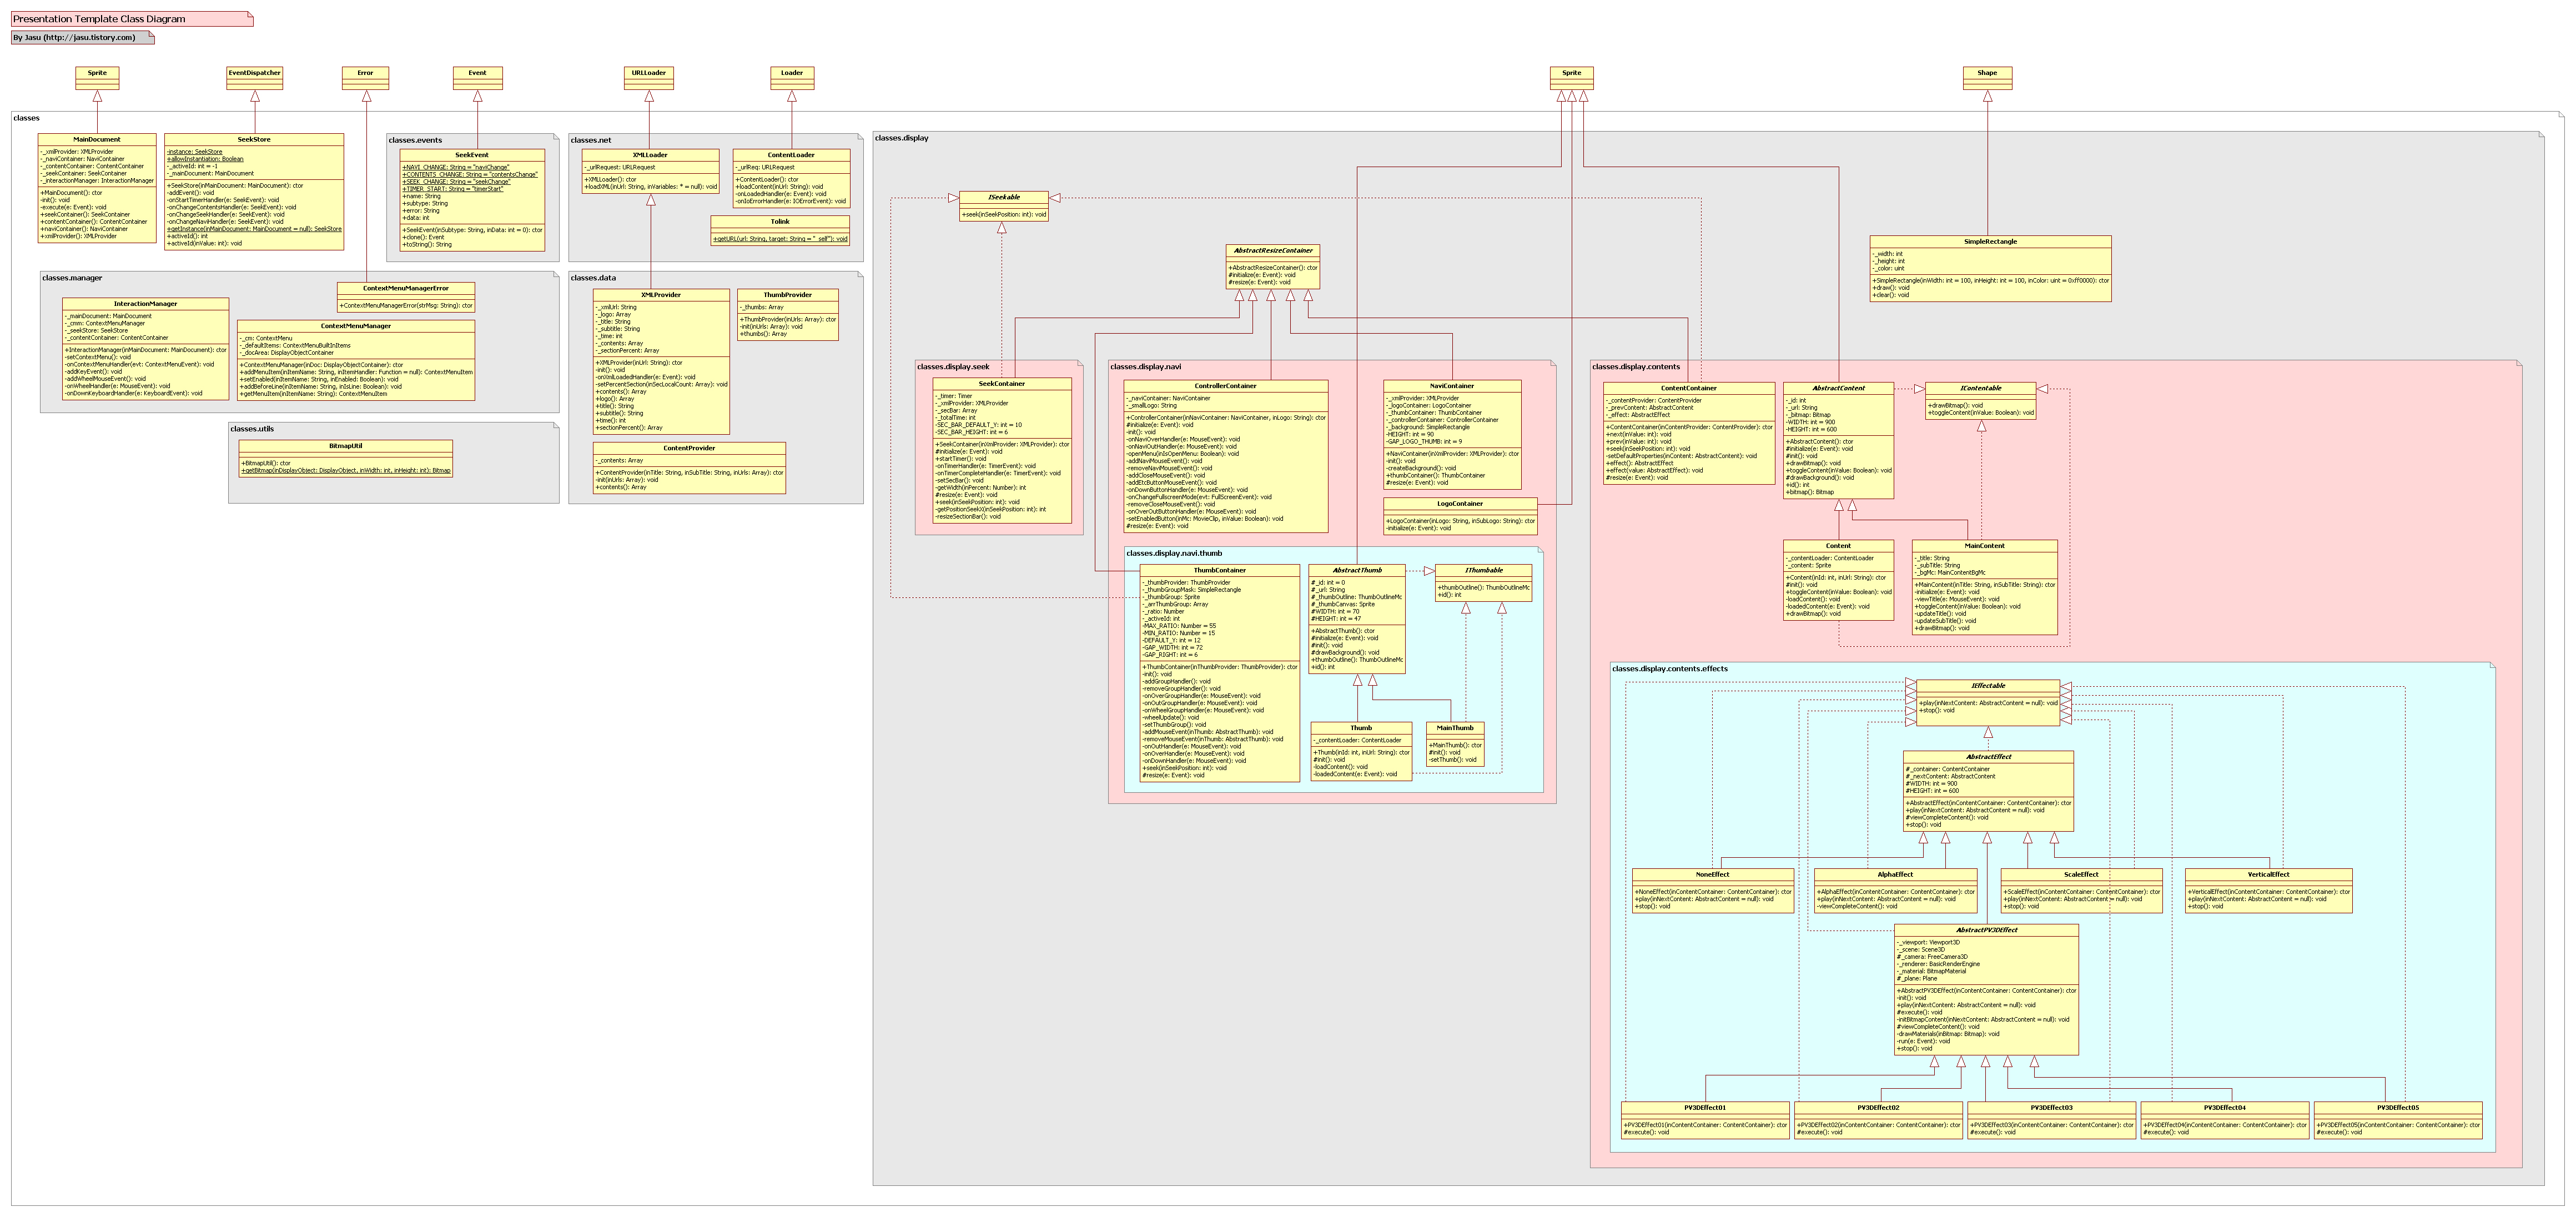This screenshot has width=2576, height=1217.
Task: Click the XMLProvider class name
Action: coord(661,295)
